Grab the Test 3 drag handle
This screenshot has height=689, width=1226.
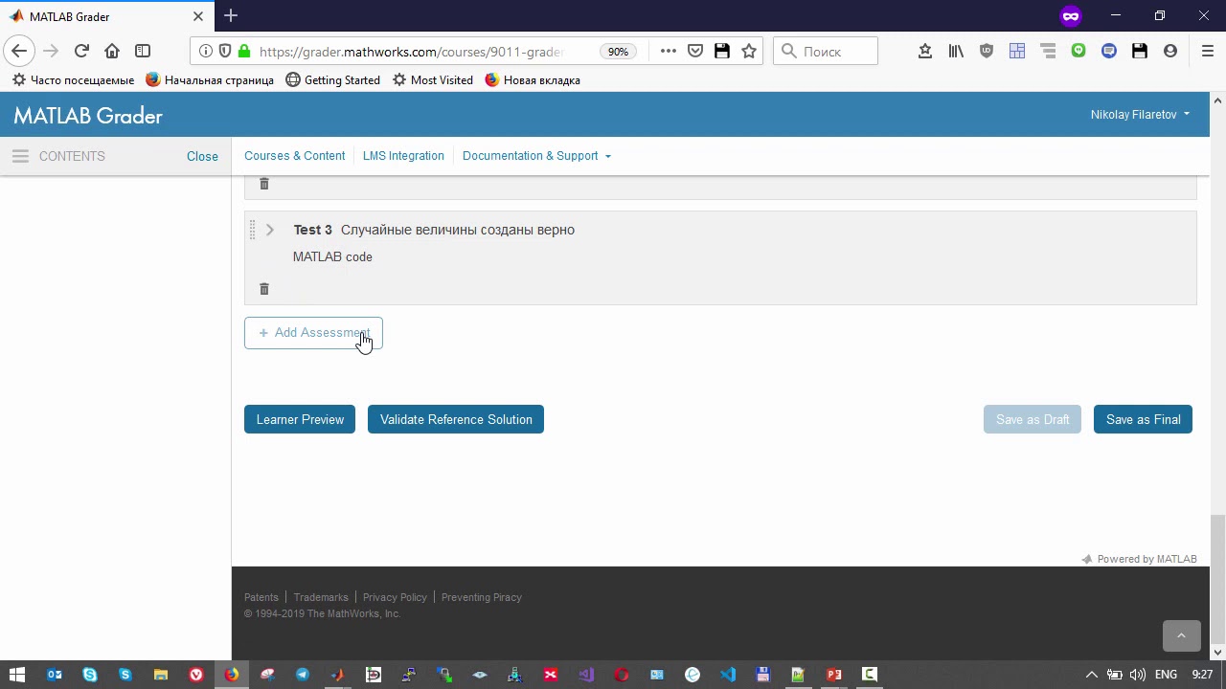(x=253, y=230)
